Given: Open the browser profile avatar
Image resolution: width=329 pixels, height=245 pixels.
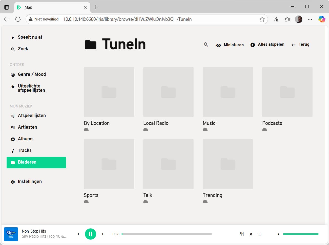Looking at the screenshot, I should pyautogui.click(x=299, y=19).
